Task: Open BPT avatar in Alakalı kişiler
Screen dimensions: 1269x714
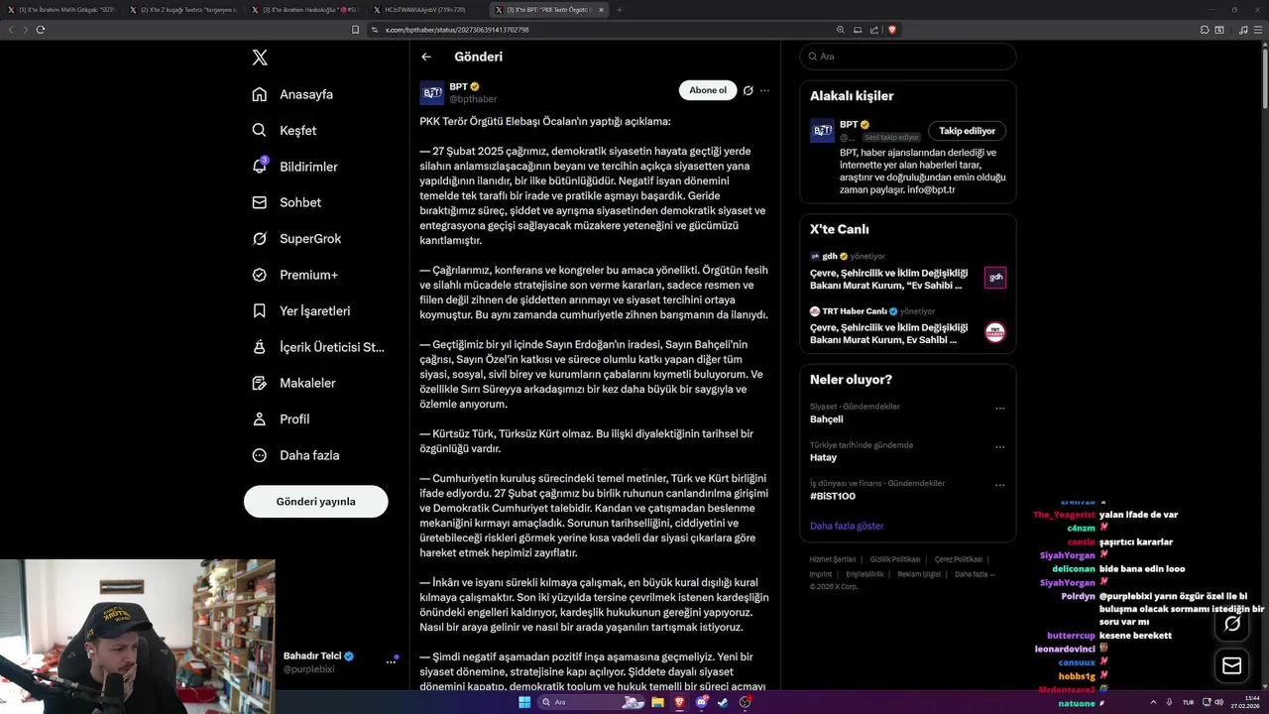Action: tap(822, 131)
